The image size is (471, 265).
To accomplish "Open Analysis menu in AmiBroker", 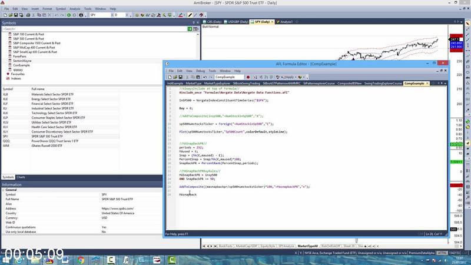I will (75, 9).
